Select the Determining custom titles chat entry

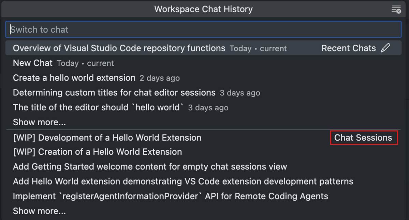114,92
